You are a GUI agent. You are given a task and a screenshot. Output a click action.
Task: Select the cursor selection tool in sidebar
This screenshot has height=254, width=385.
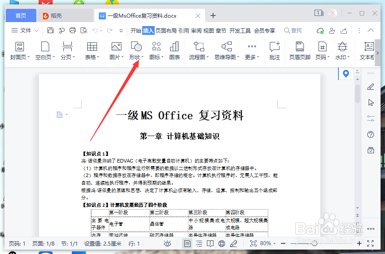[371, 102]
